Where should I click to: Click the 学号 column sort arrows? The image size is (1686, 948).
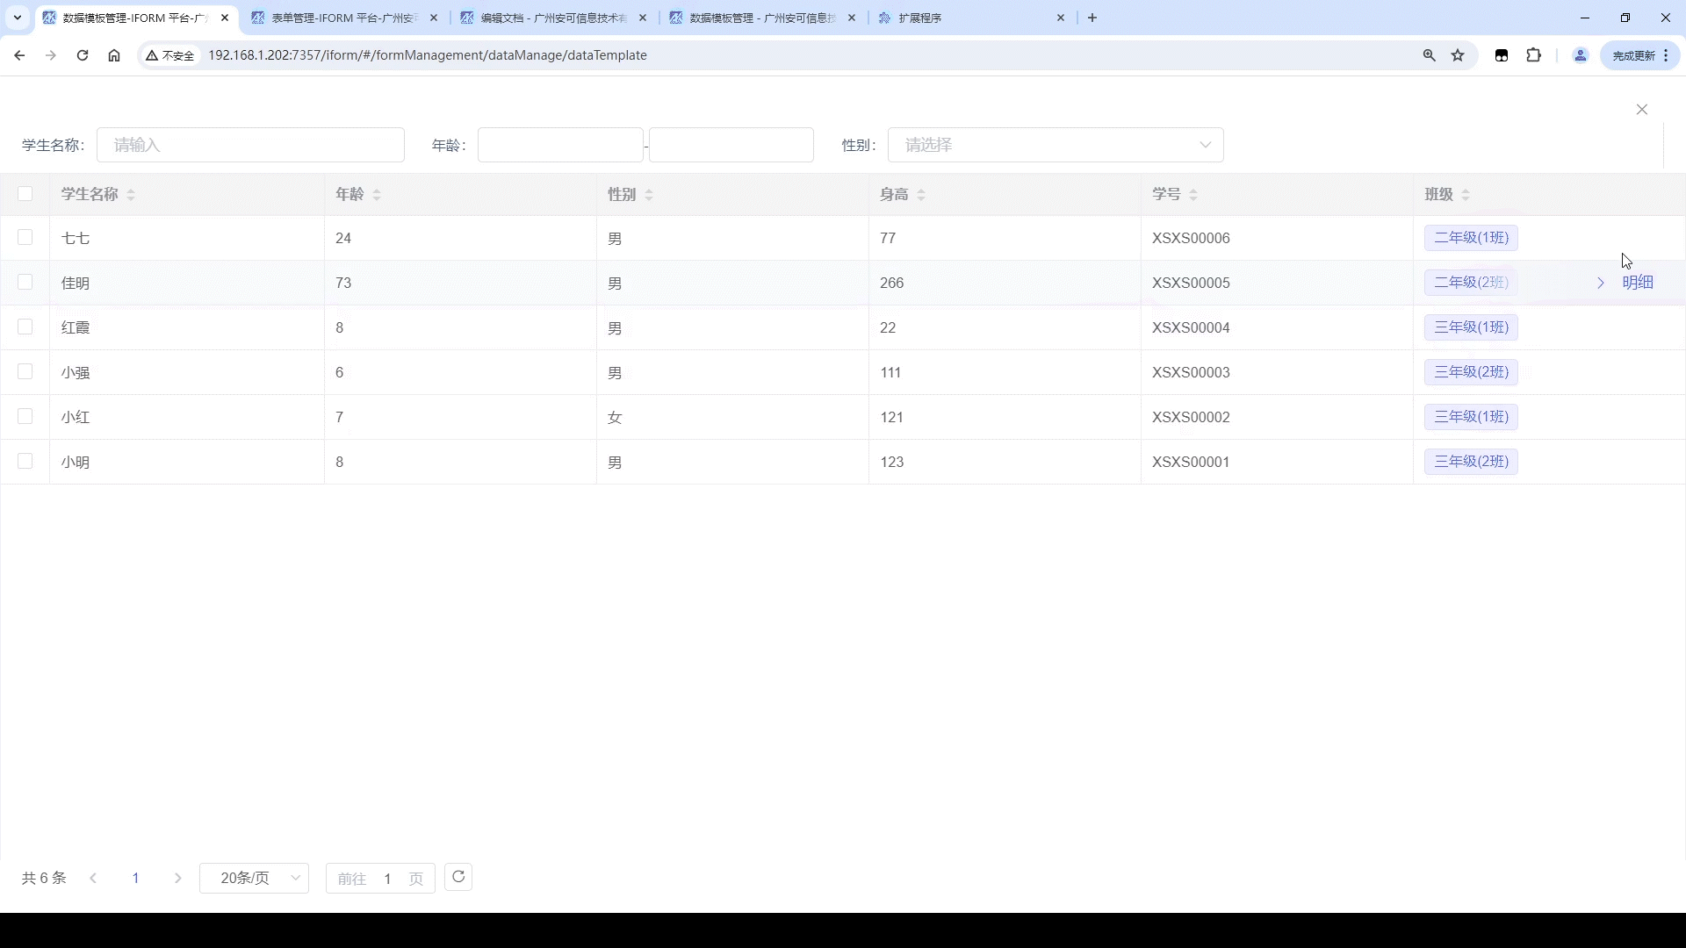click(x=1193, y=195)
